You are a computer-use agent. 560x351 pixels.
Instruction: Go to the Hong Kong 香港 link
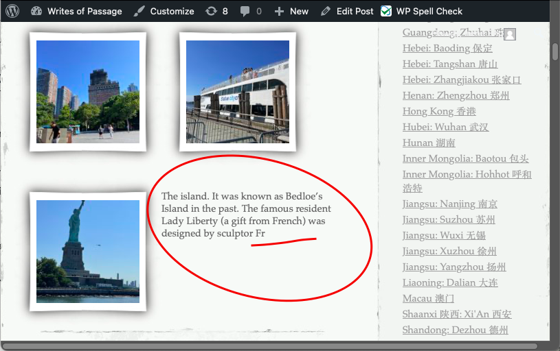tap(439, 111)
